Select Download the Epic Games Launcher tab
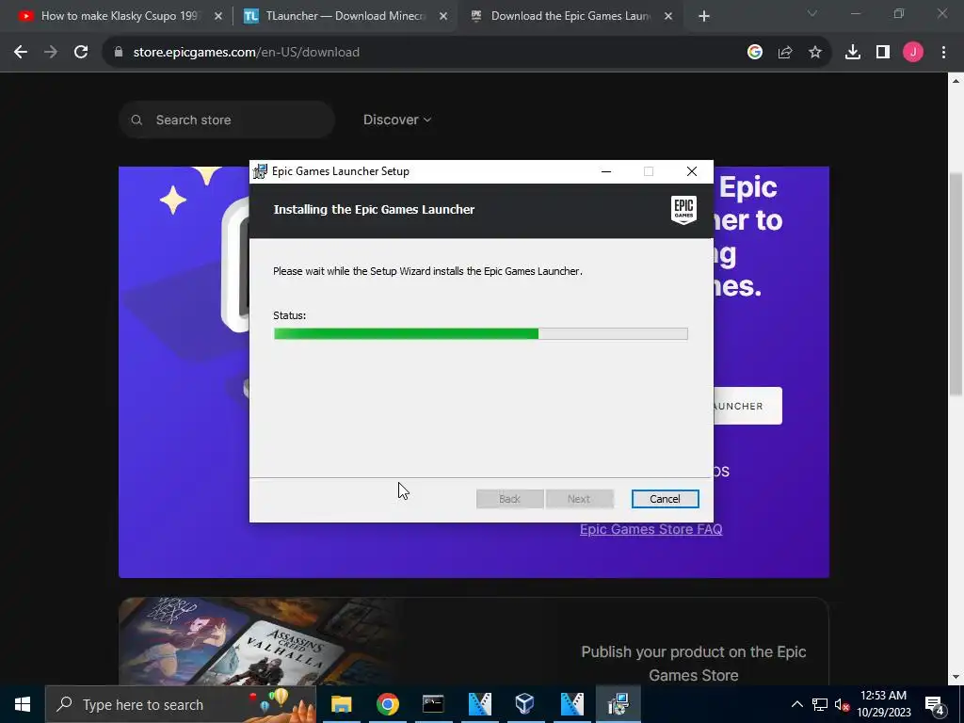The width and height of the screenshot is (964, 723). (x=570, y=17)
